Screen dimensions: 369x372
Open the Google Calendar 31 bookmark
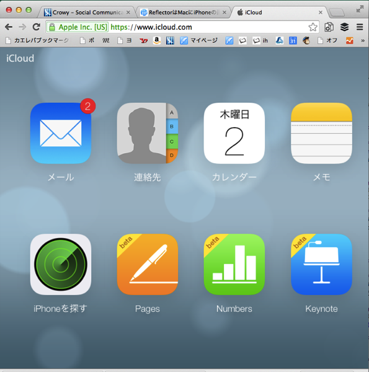pyautogui.click(x=293, y=40)
